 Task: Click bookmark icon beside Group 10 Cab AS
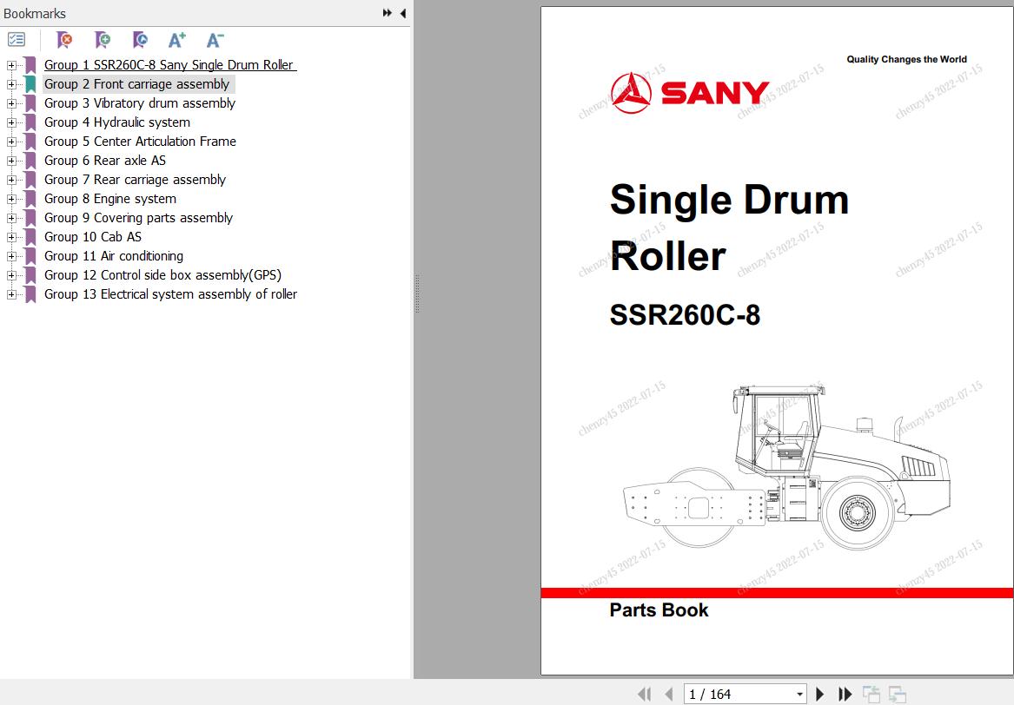click(30, 236)
